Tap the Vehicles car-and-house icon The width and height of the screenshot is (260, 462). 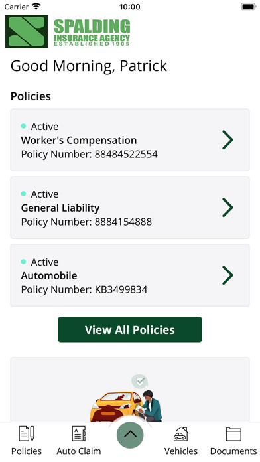click(181, 433)
